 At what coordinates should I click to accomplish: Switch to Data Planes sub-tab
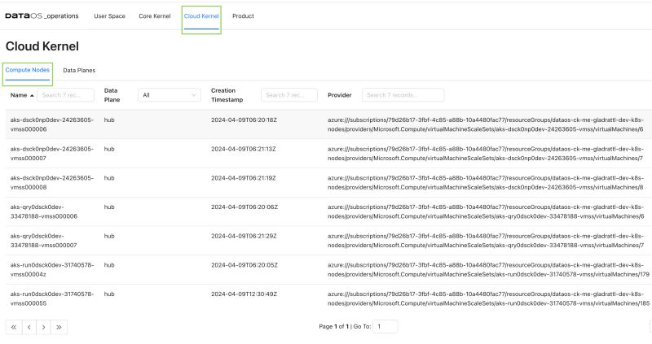tap(79, 71)
